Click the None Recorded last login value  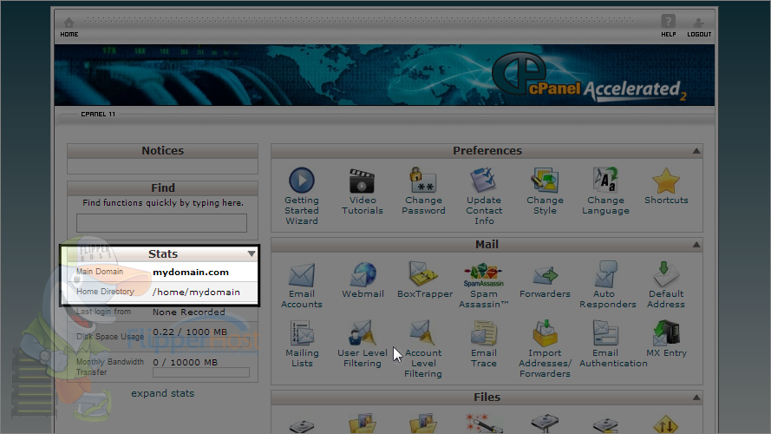click(x=189, y=312)
